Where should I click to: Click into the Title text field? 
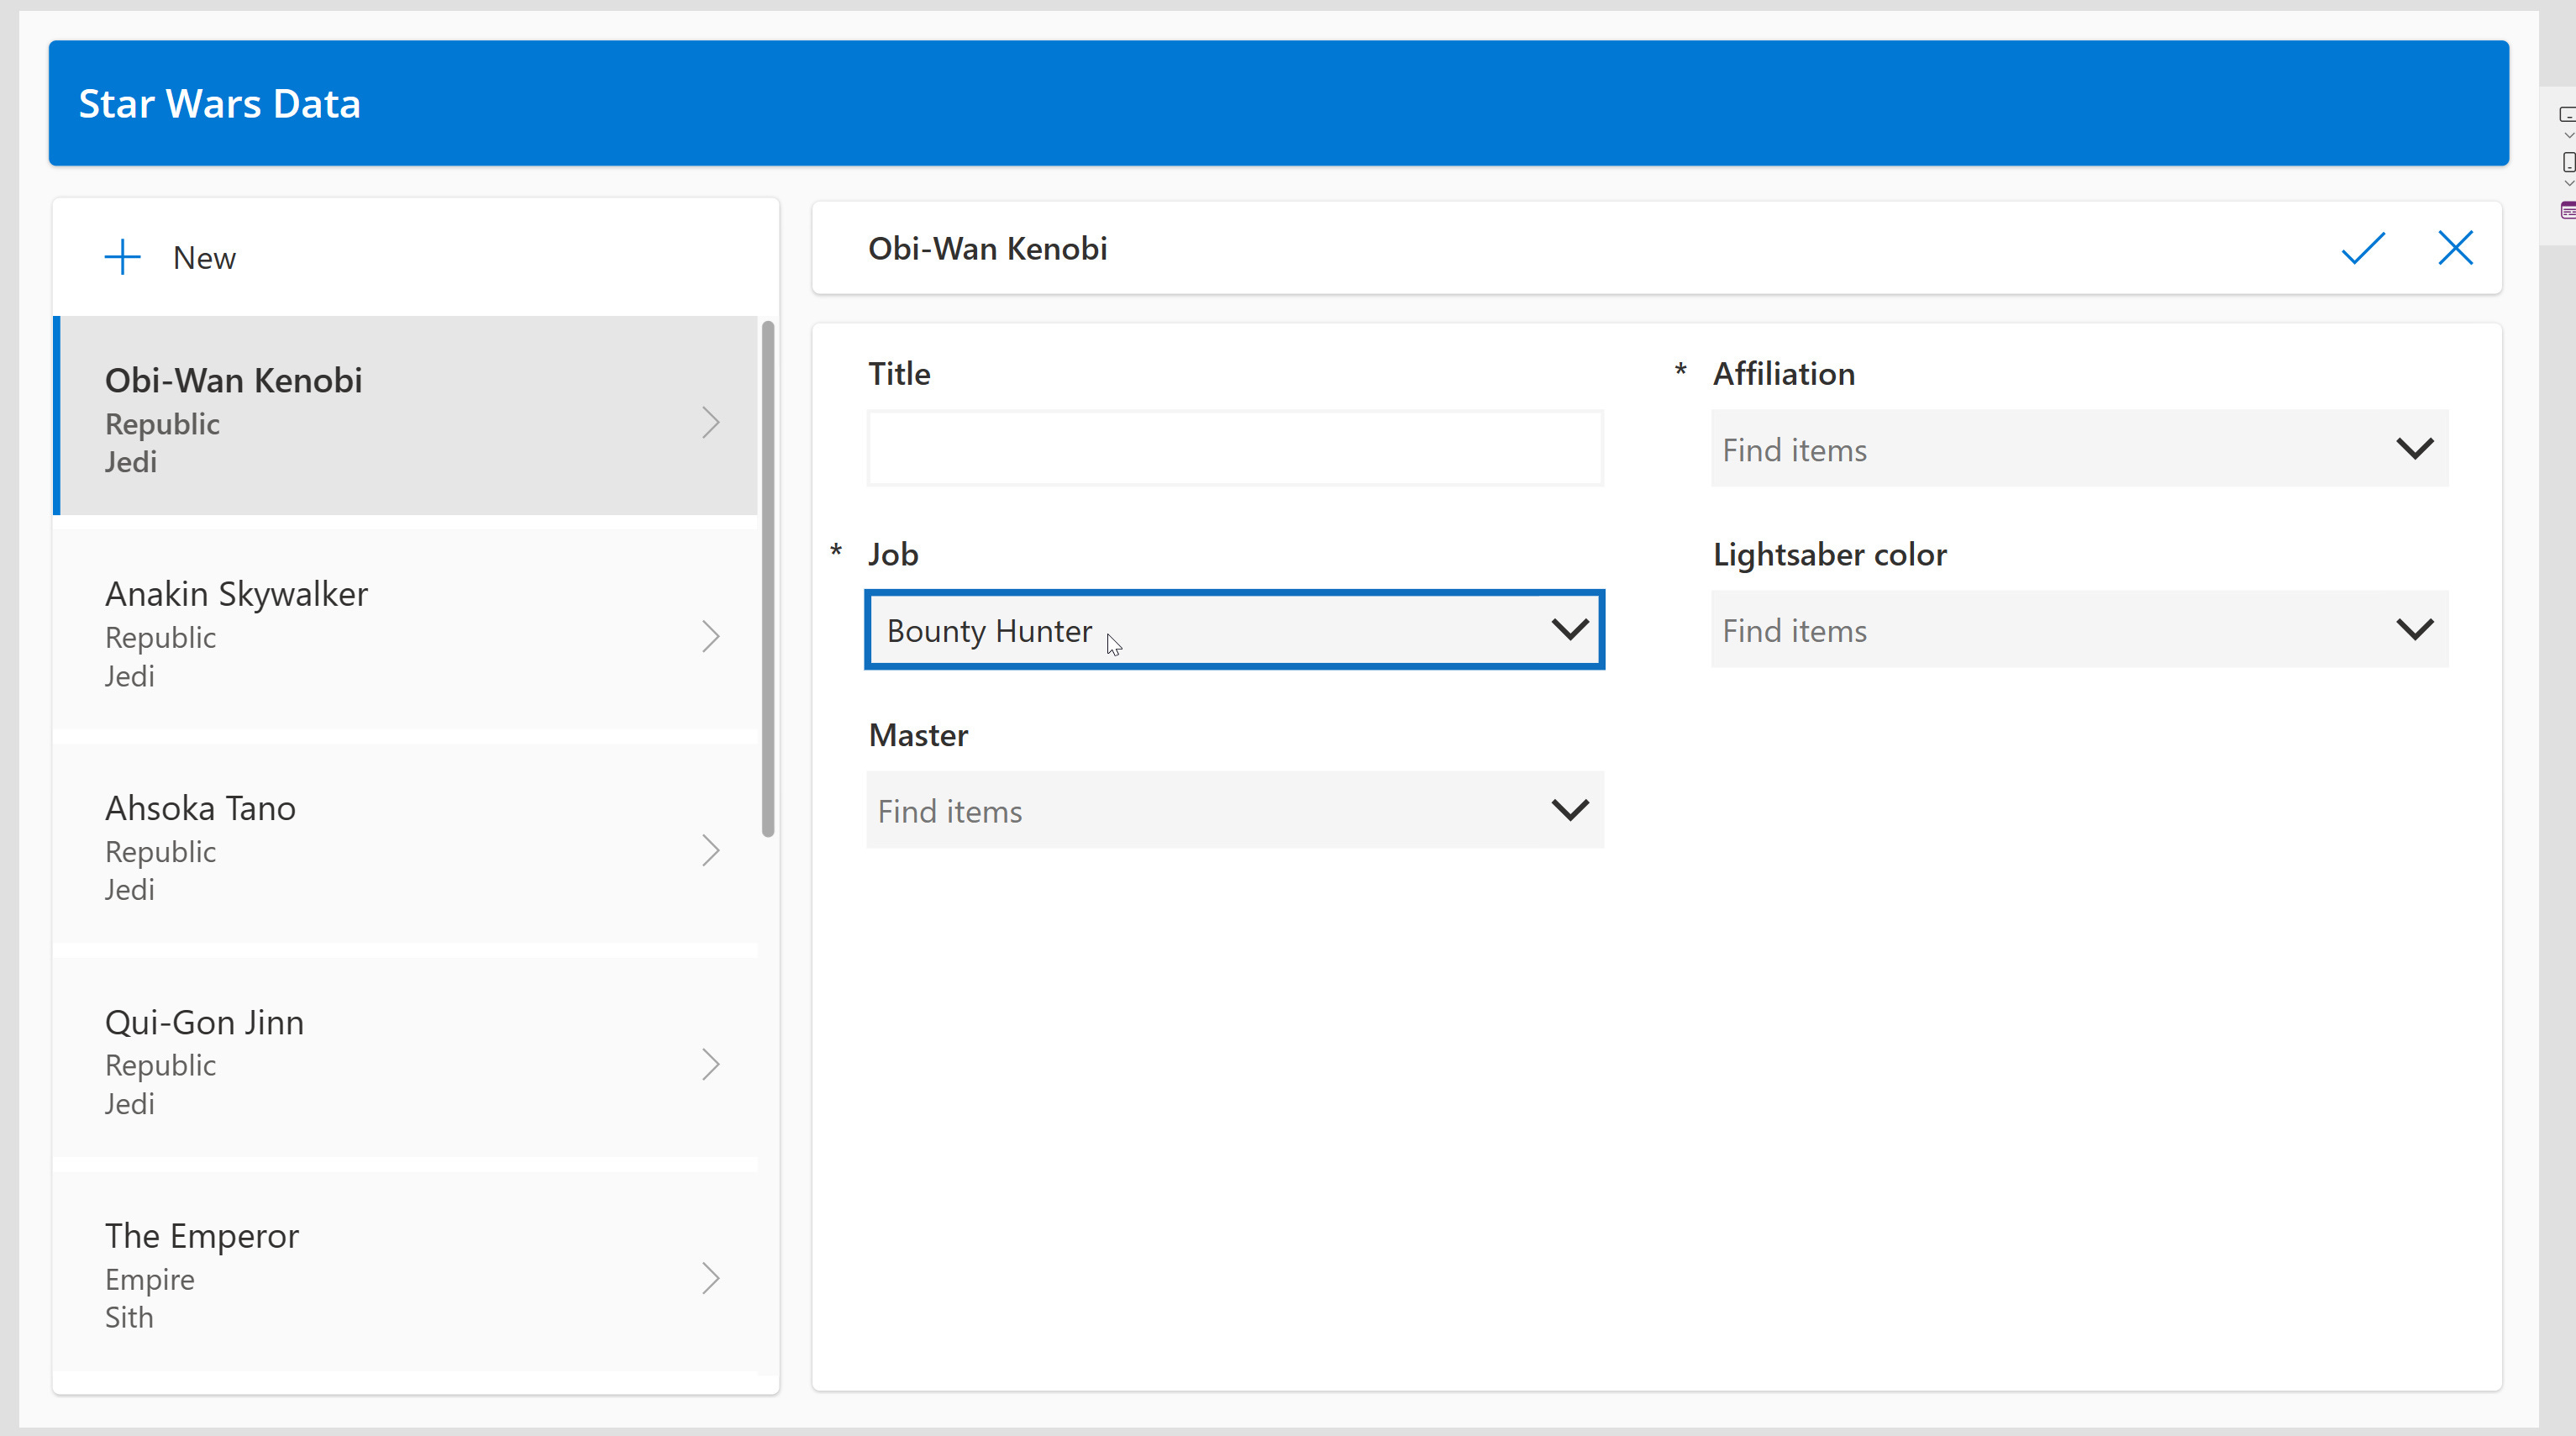pyautogui.click(x=1234, y=448)
